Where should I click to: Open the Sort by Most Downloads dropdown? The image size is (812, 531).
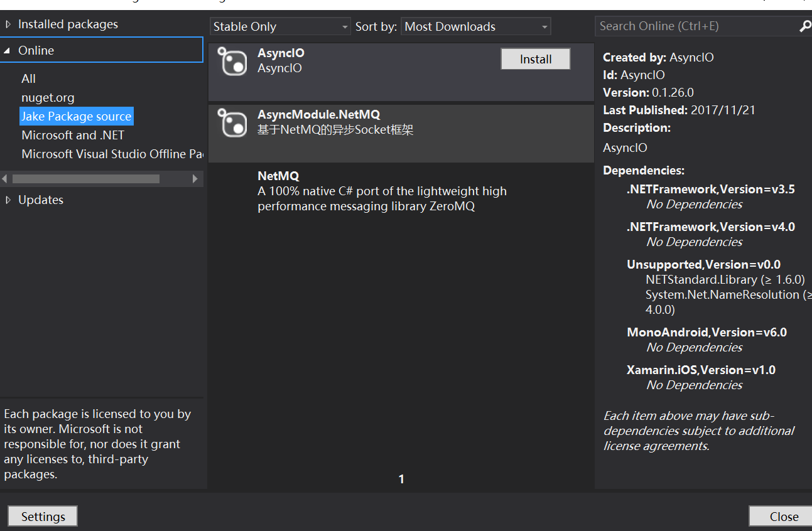pos(476,26)
